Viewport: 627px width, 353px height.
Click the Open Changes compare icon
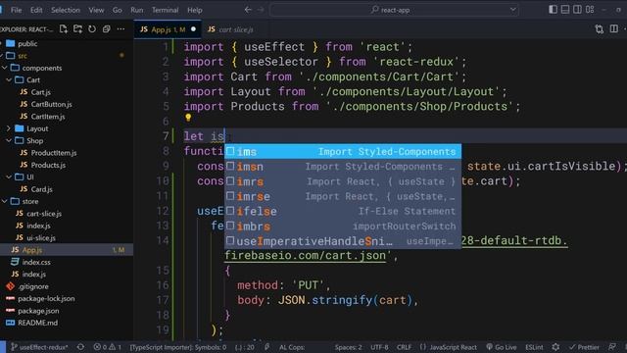599,28
